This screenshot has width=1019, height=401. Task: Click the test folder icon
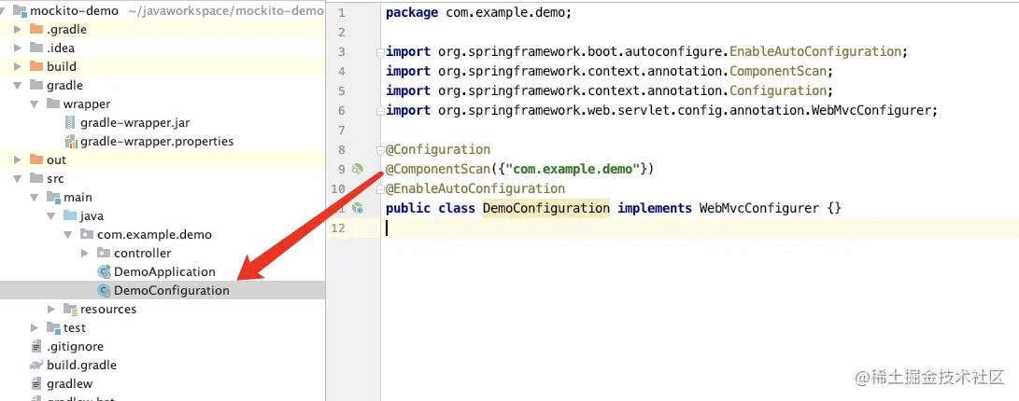pos(53,328)
